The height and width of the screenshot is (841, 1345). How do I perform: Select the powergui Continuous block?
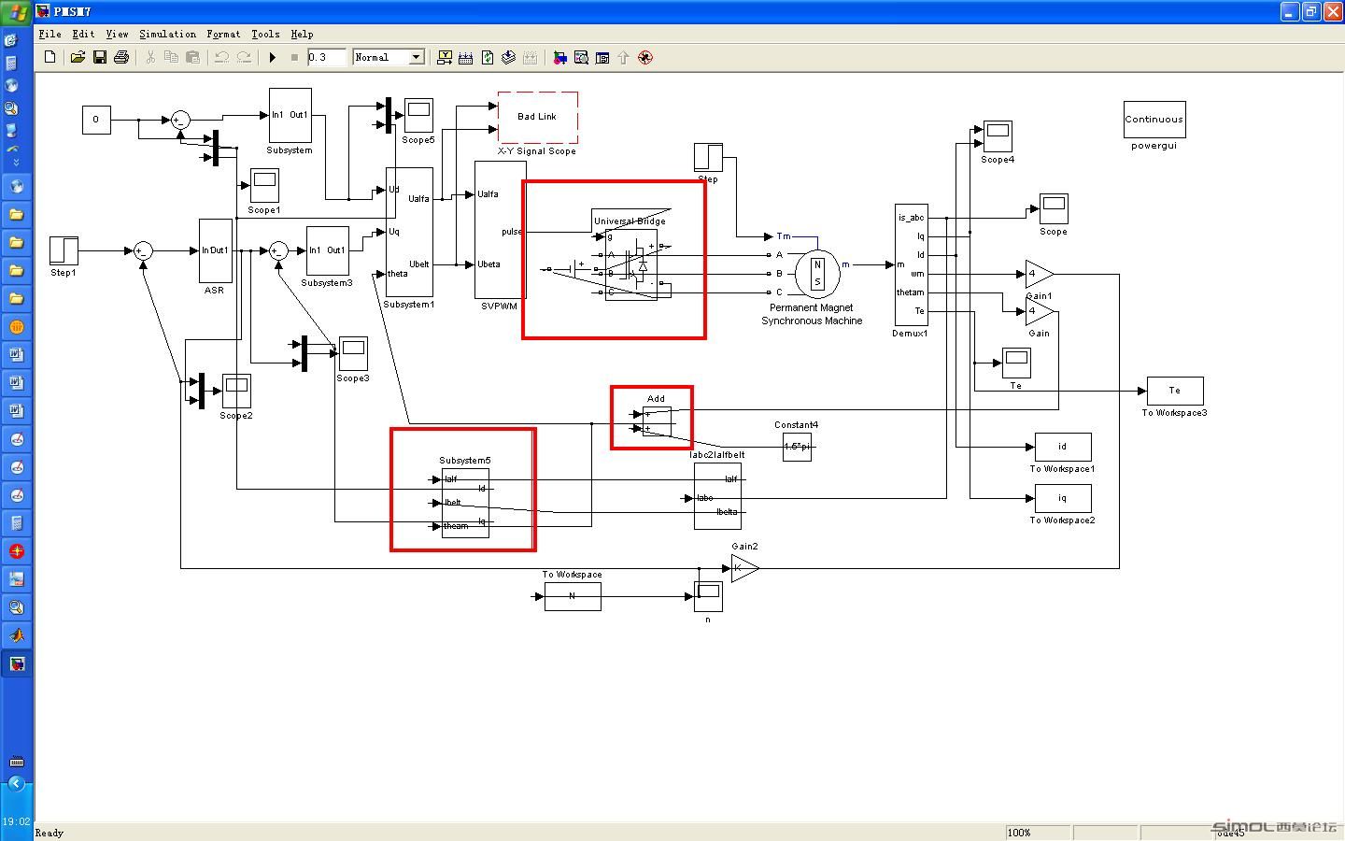pyautogui.click(x=1154, y=120)
